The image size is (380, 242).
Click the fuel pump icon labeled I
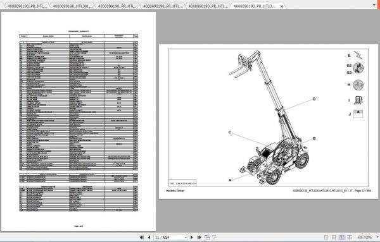(358, 100)
